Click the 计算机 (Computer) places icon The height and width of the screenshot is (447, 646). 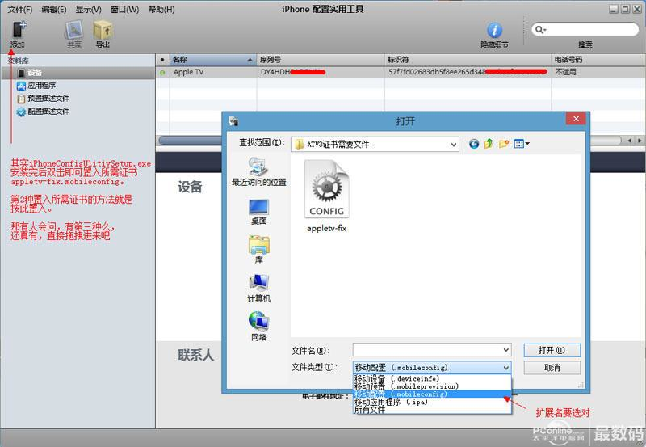(x=258, y=289)
